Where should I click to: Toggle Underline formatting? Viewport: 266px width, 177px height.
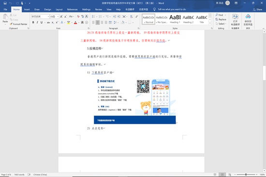pos(42,22)
